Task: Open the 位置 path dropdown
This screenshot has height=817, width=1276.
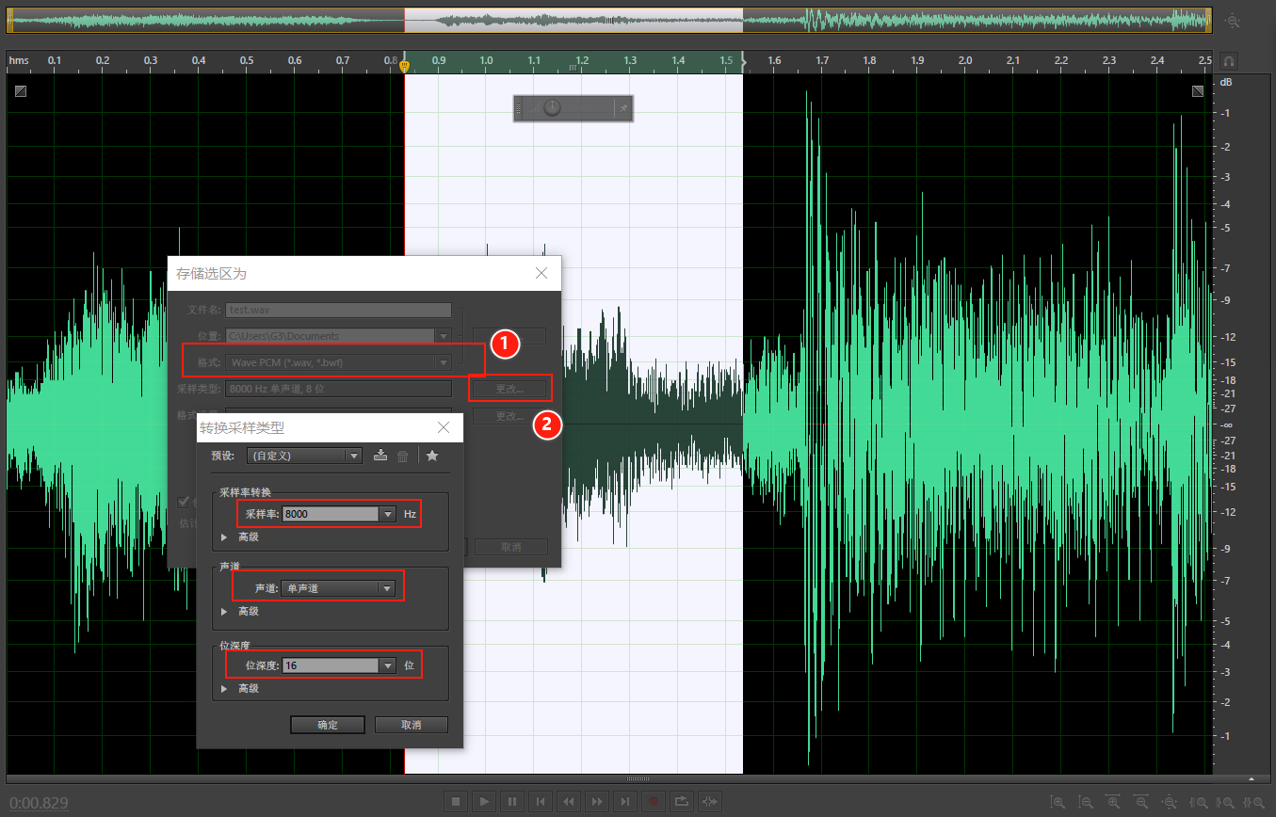Action: pyautogui.click(x=443, y=336)
